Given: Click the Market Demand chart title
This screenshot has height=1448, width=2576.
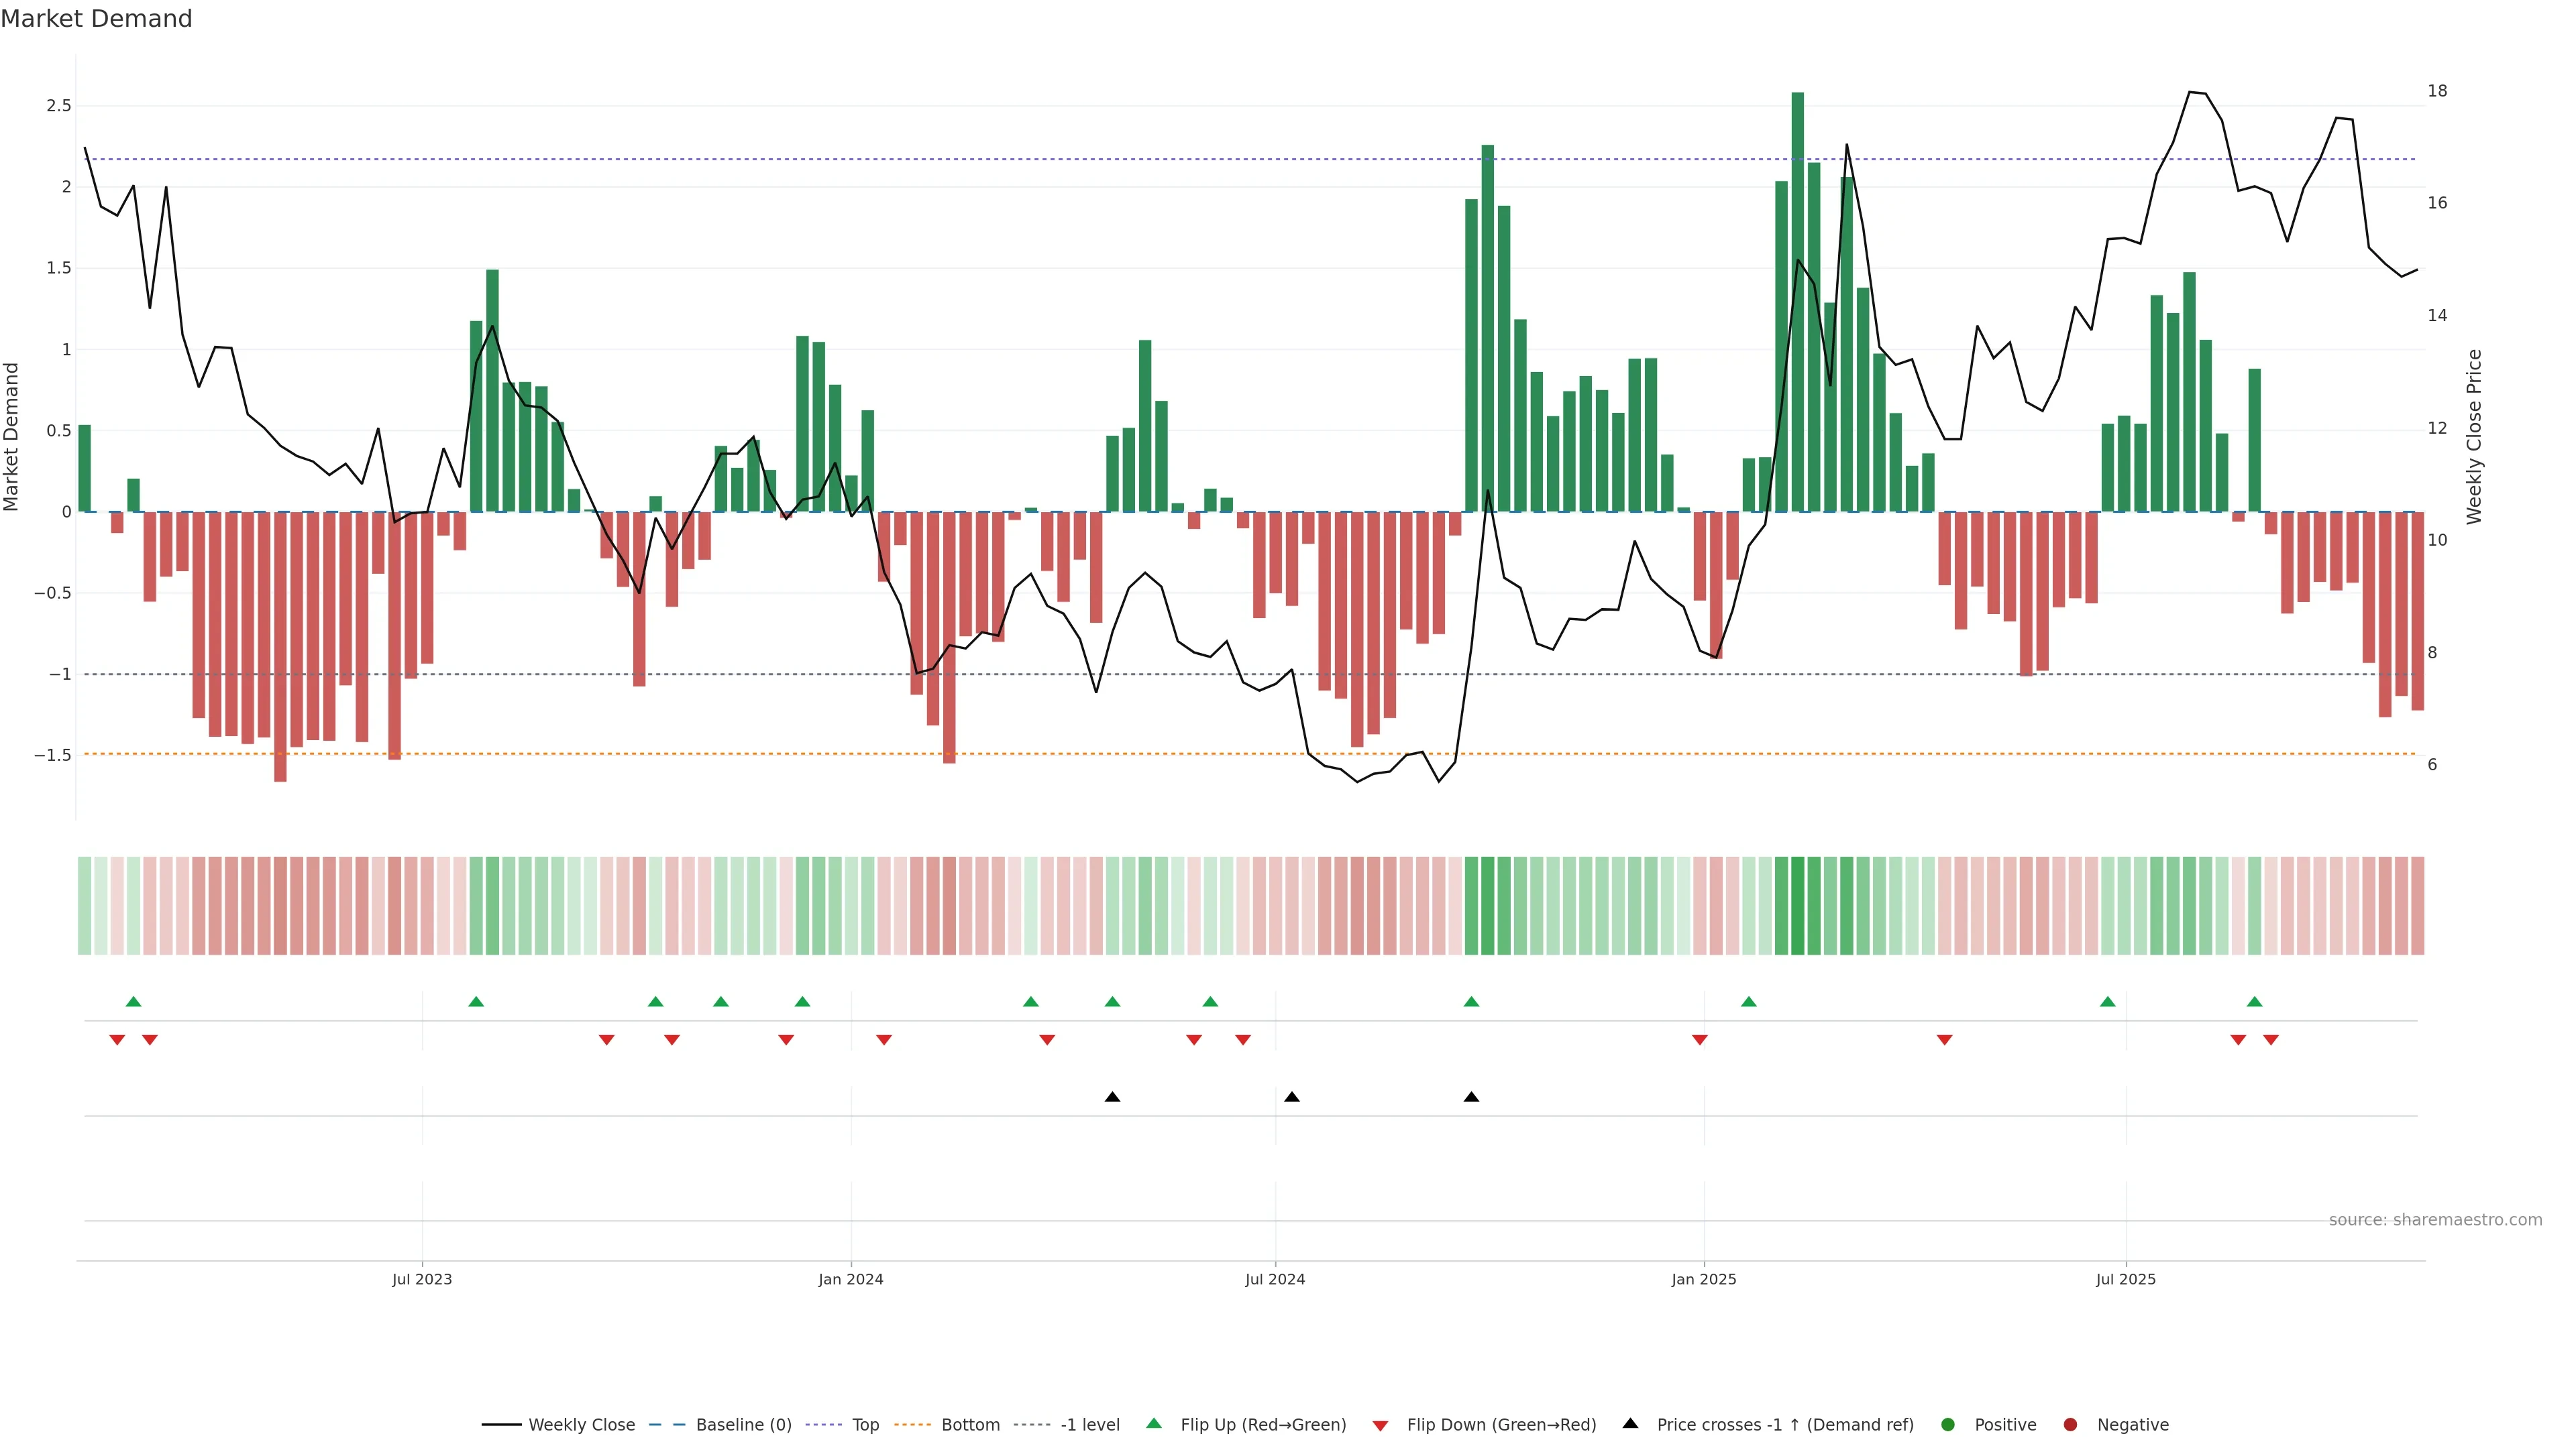Looking at the screenshot, I should 96,19.
